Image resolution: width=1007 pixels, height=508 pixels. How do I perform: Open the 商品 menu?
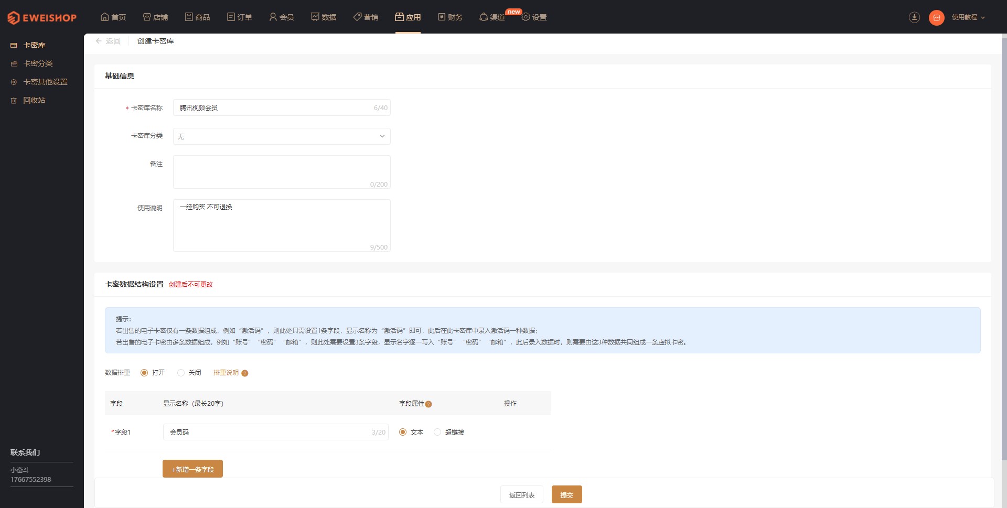point(198,17)
